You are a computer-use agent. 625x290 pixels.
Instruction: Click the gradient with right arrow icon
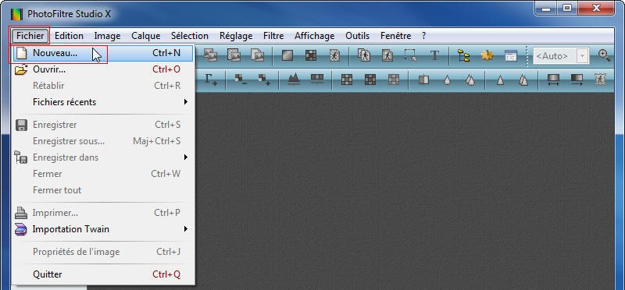pyautogui.click(x=577, y=80)
